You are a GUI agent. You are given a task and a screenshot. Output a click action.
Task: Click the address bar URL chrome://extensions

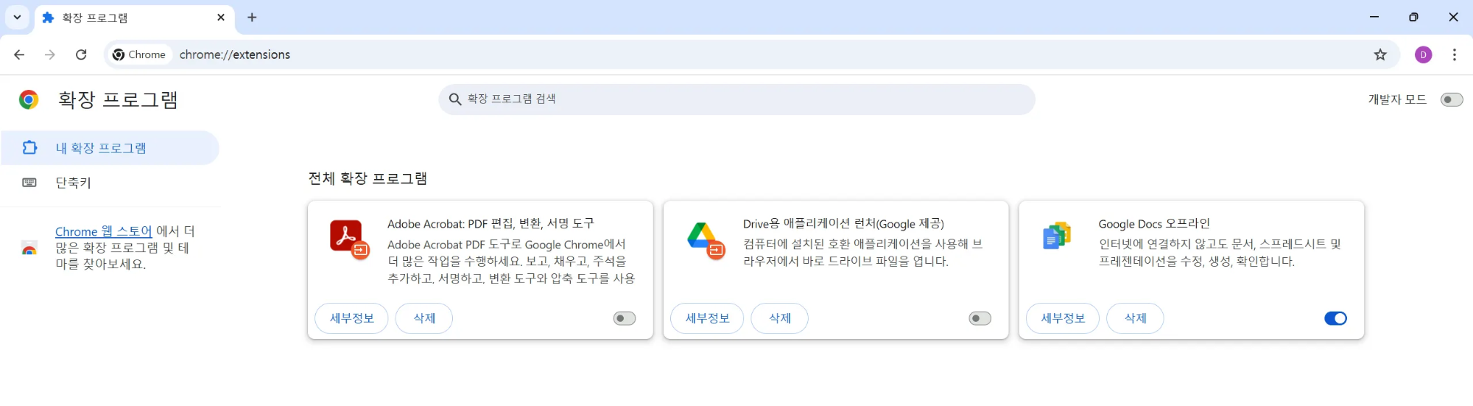click(x=235, y=55)
